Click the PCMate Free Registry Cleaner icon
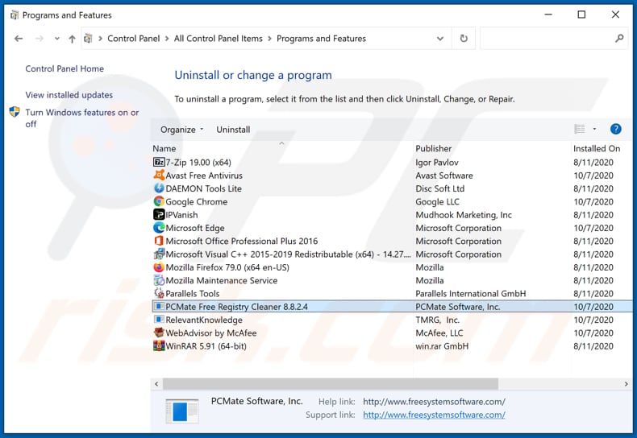This screenshot has height=438, width=637. (x=159, y=307)
